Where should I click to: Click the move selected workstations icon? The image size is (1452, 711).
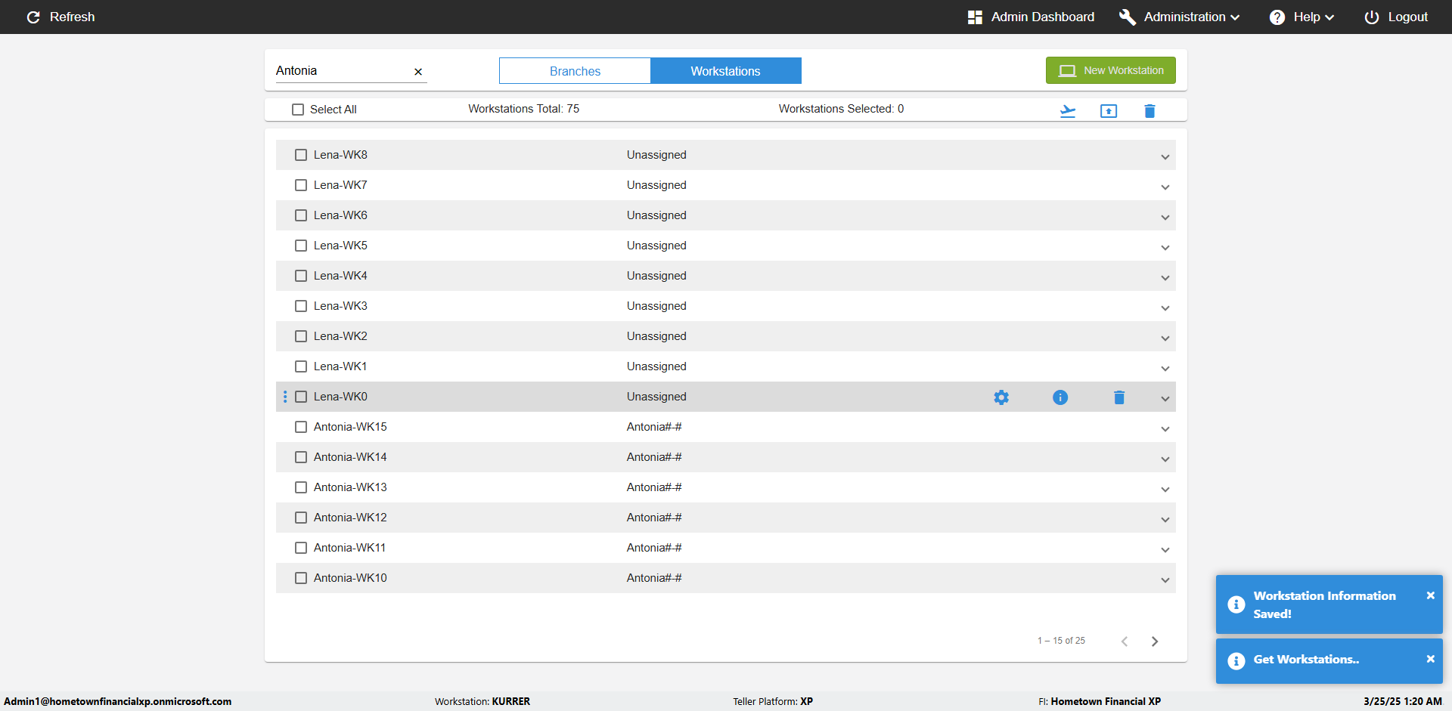pos(1068,111)
